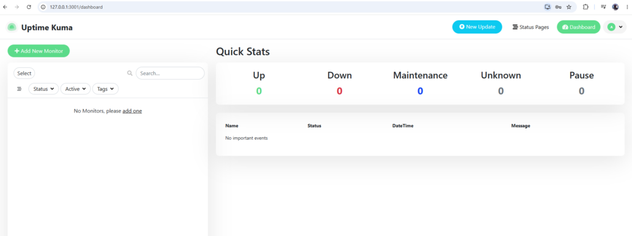Open the site information icon in the address bar
632x236 pixels.
(x=43, y=7)
